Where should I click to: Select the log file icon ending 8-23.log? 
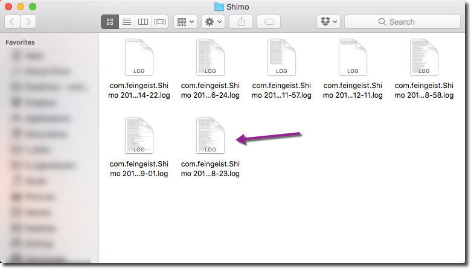tap(210, 136)
